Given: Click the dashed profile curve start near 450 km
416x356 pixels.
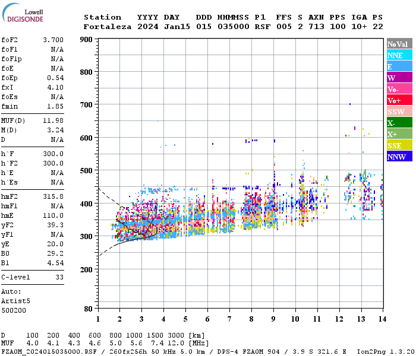Looking at the screenshot, I should (99, 189).
